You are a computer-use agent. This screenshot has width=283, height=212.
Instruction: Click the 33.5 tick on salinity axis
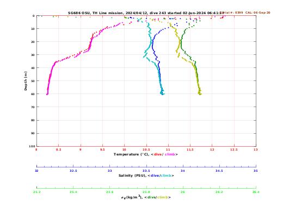[146, 171]
